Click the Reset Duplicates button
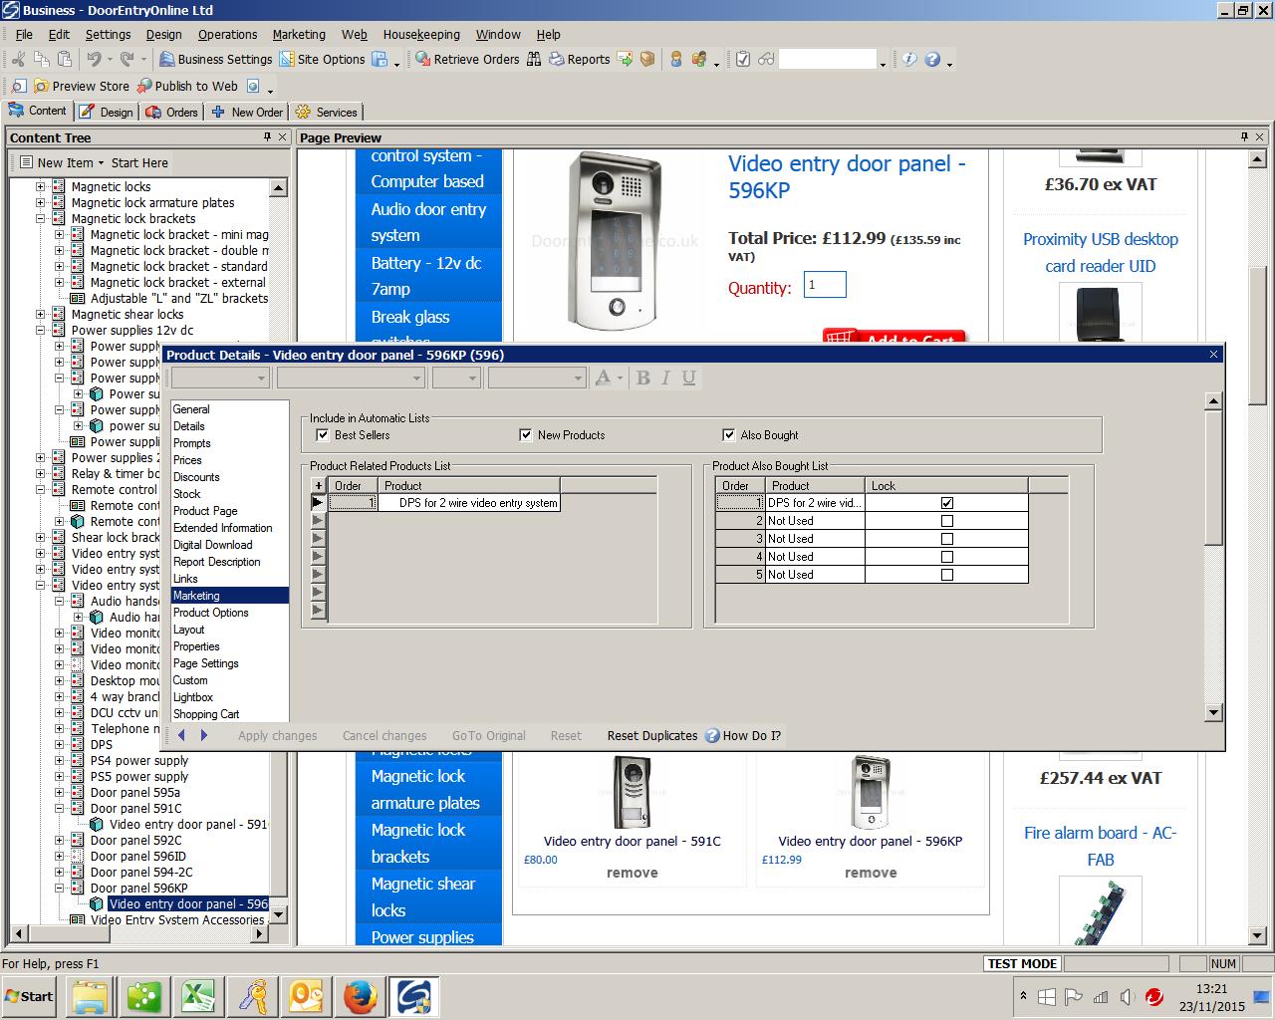Screen dimensions: 1275x1020 pyautogui.click(x=652, y=736)
